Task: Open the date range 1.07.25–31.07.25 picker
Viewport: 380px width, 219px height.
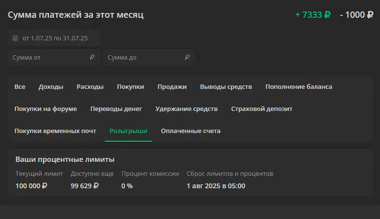Action: pos(54,38)
